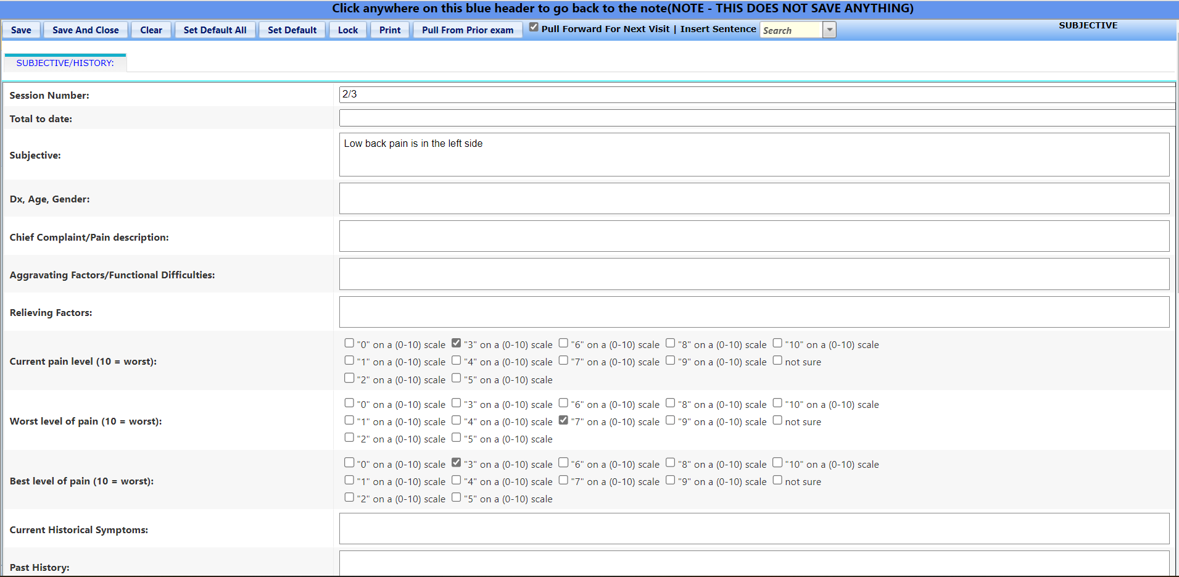This screenshot has width=1179, height=577.
Task: Click the Session Number input field
Action: [756, 94]
